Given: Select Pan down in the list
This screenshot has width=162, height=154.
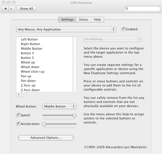Looking at the screenshot, I should point(45,81).
